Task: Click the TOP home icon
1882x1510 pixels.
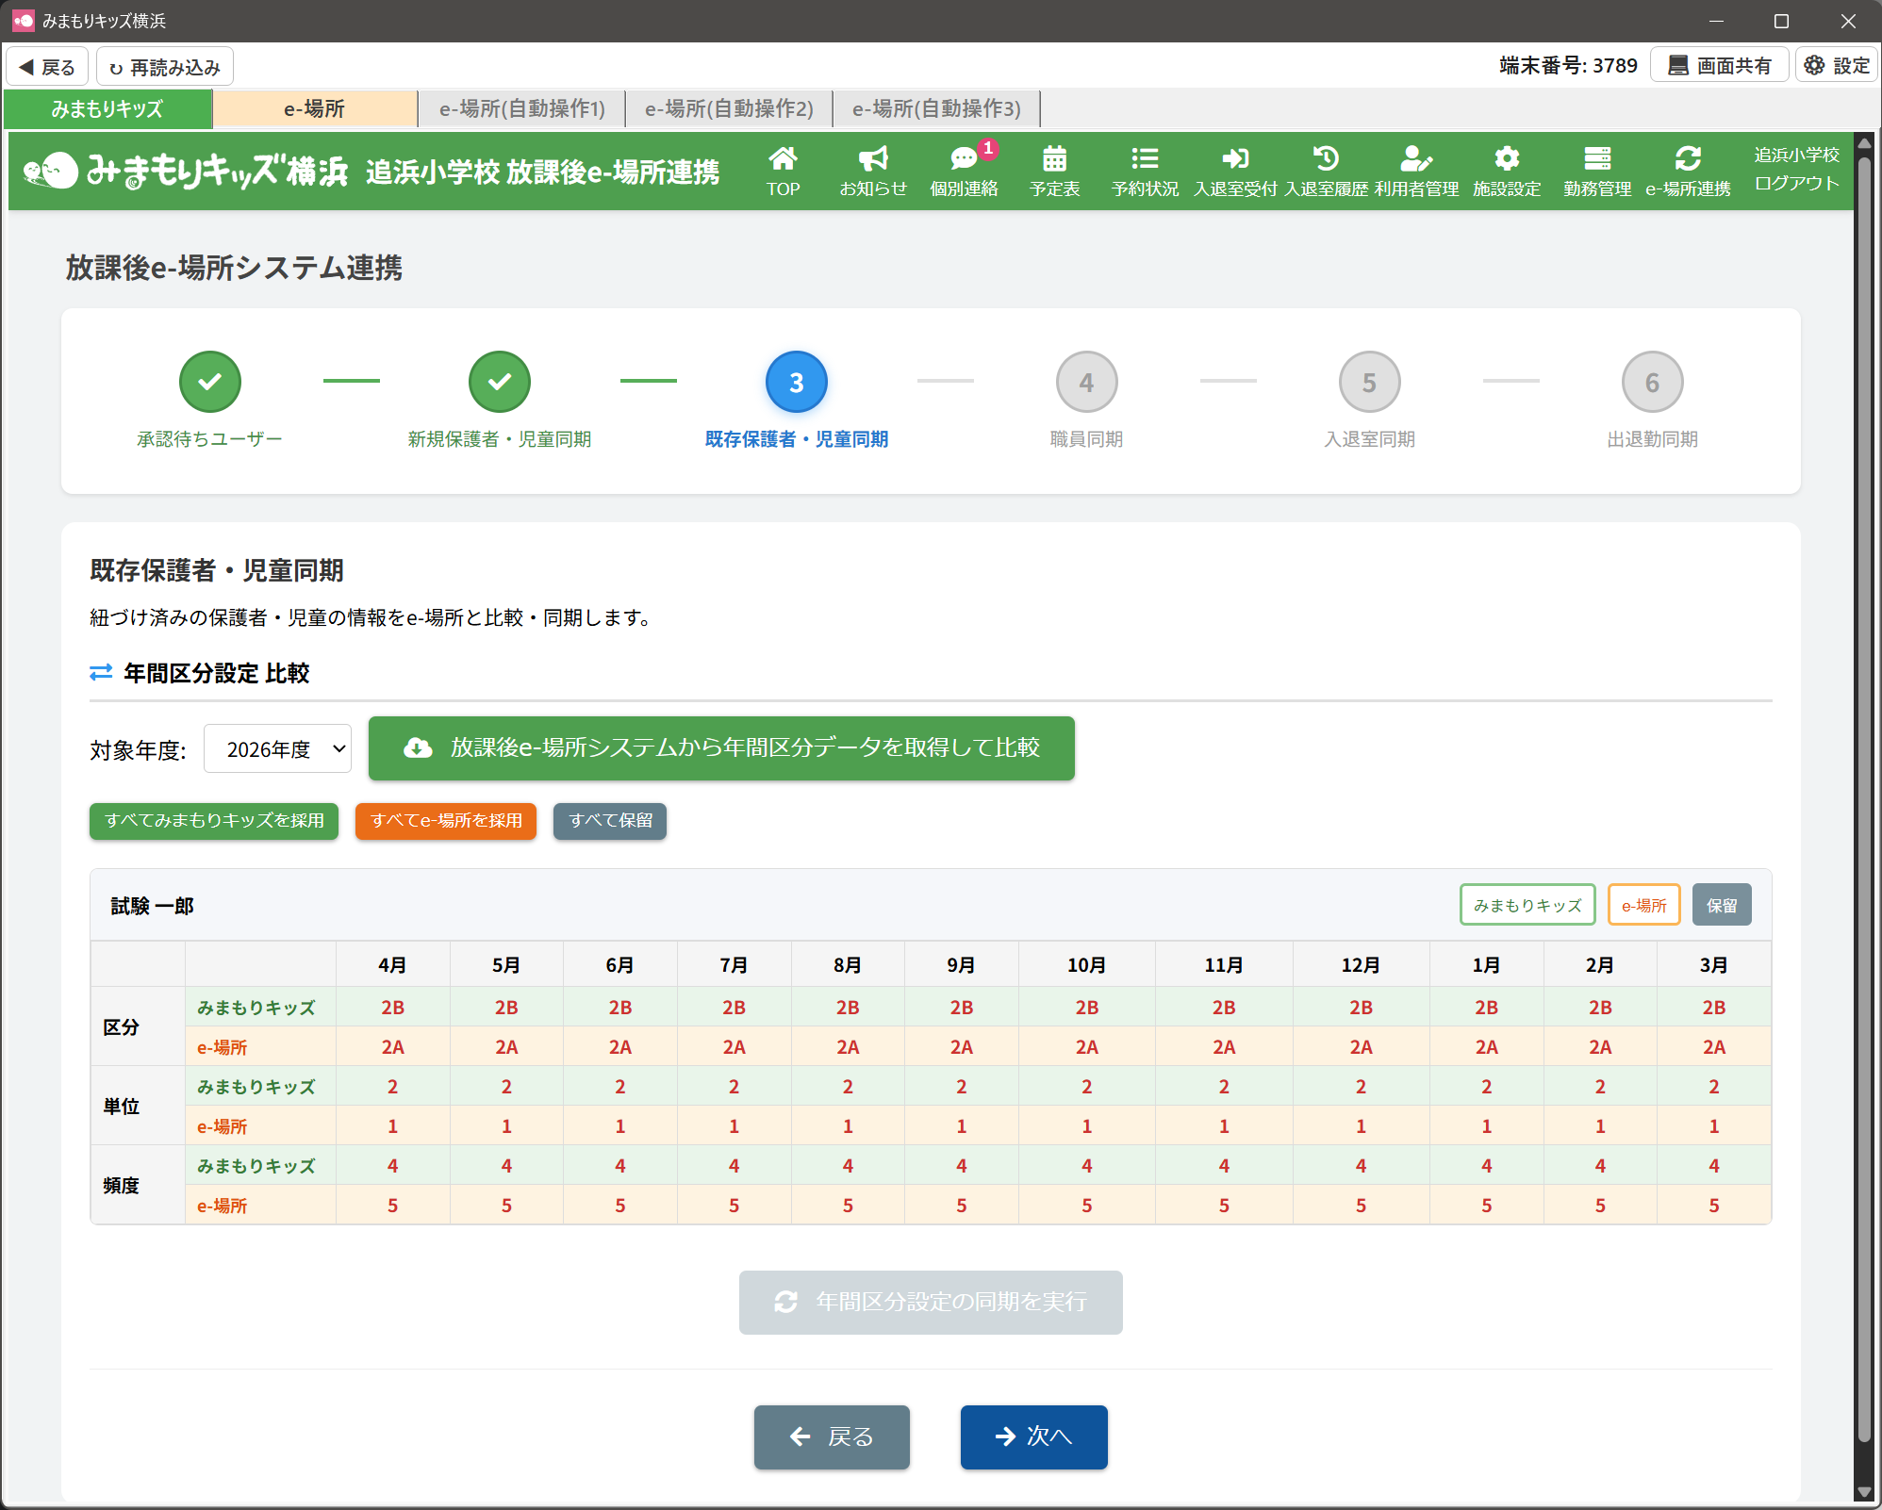Action: point(783,170)
